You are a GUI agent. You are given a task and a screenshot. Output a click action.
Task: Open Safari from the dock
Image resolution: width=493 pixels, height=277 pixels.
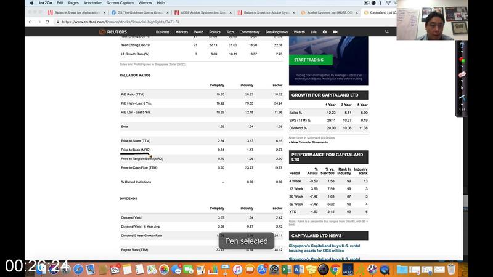(x=78, y=269)
